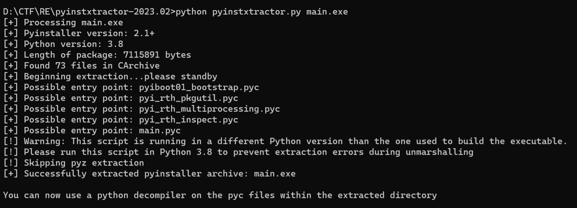
Task: Click the '[!]' marker before Skipping pyz
Action: tap(11, 163)
